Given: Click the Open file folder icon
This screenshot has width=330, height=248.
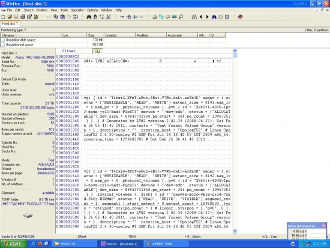Looking at the screenshot, I should tap(10, 17).
